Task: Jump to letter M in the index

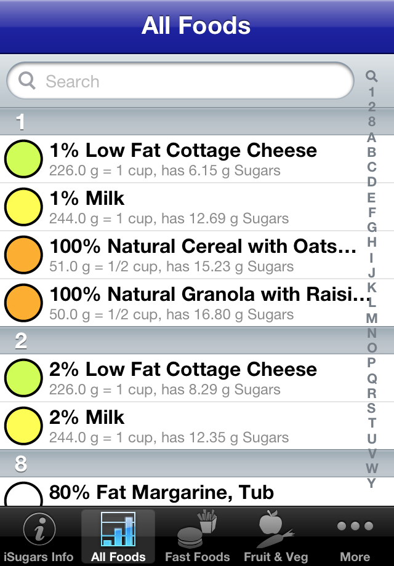Action: coord(371,318)
